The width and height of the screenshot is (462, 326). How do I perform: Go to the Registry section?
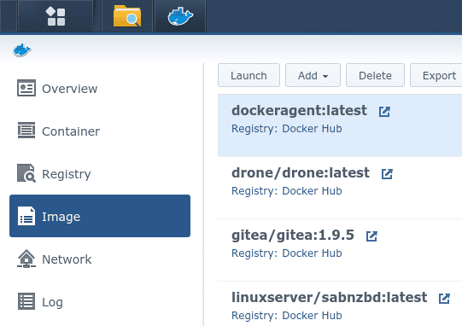pos(100,173)
